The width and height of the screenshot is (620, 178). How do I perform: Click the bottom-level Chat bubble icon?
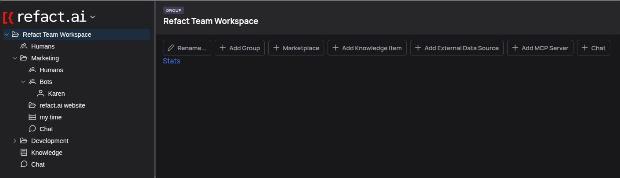24,164
